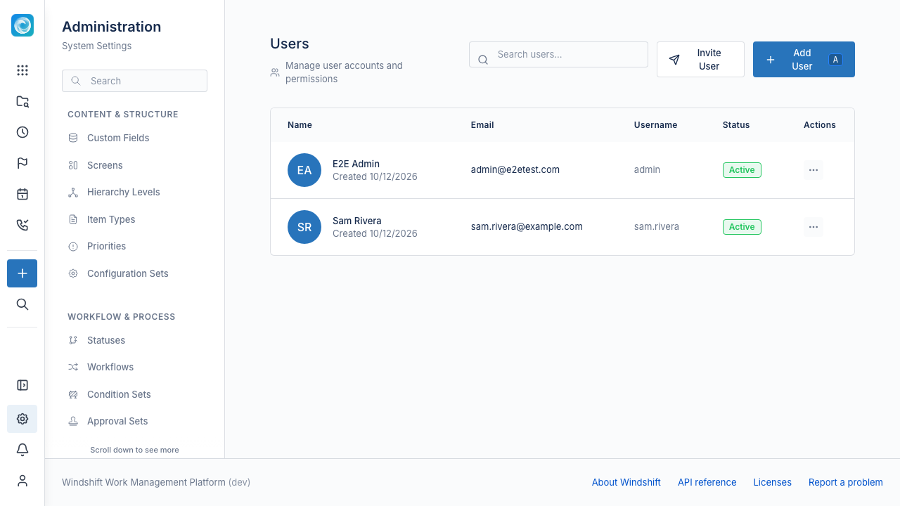
Task: Focus the Administration sidebar search field
Action: point(134,81)
